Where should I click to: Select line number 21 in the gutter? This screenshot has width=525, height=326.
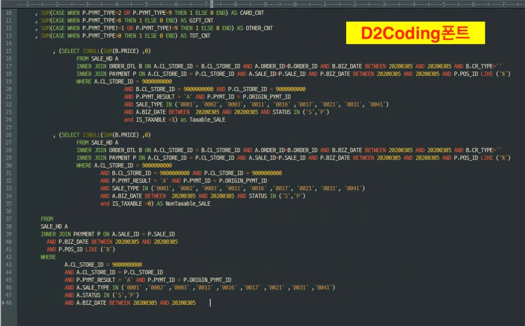[8, 96]
